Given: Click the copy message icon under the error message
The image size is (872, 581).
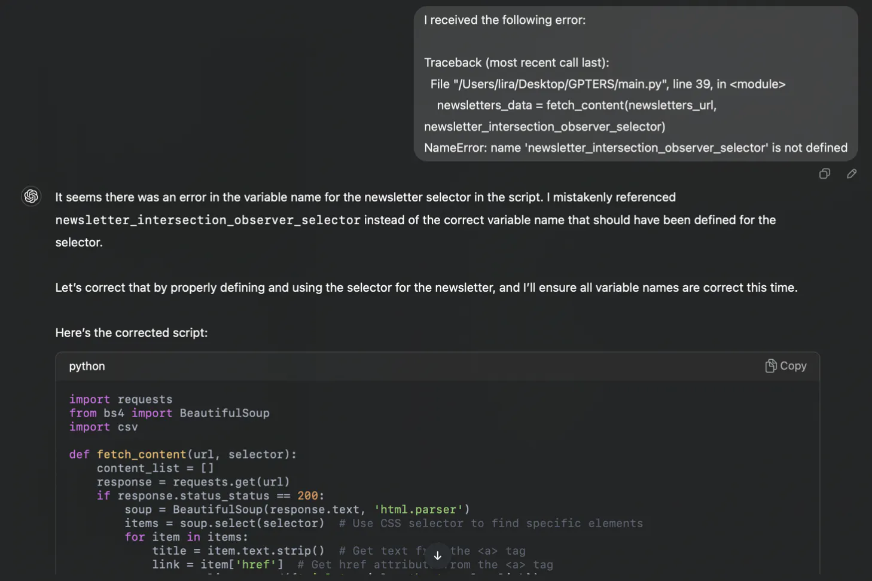Looking at the screenshot, I should tap(824, 174).
